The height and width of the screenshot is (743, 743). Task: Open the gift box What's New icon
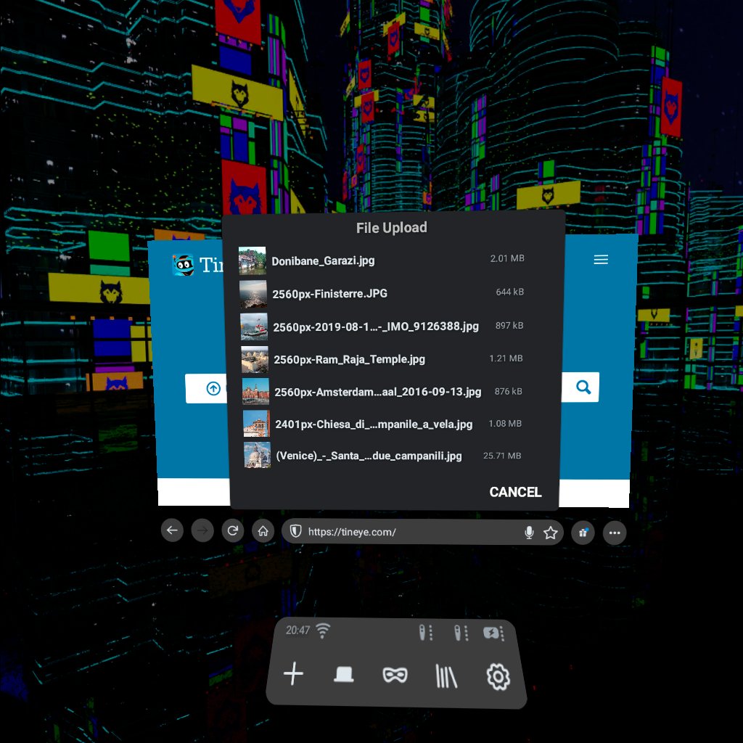click(583, 533)
